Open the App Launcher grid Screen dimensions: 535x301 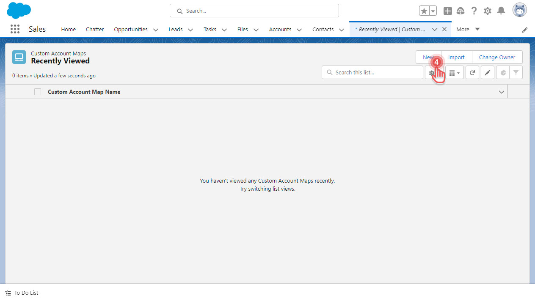[x=15, y=29]
